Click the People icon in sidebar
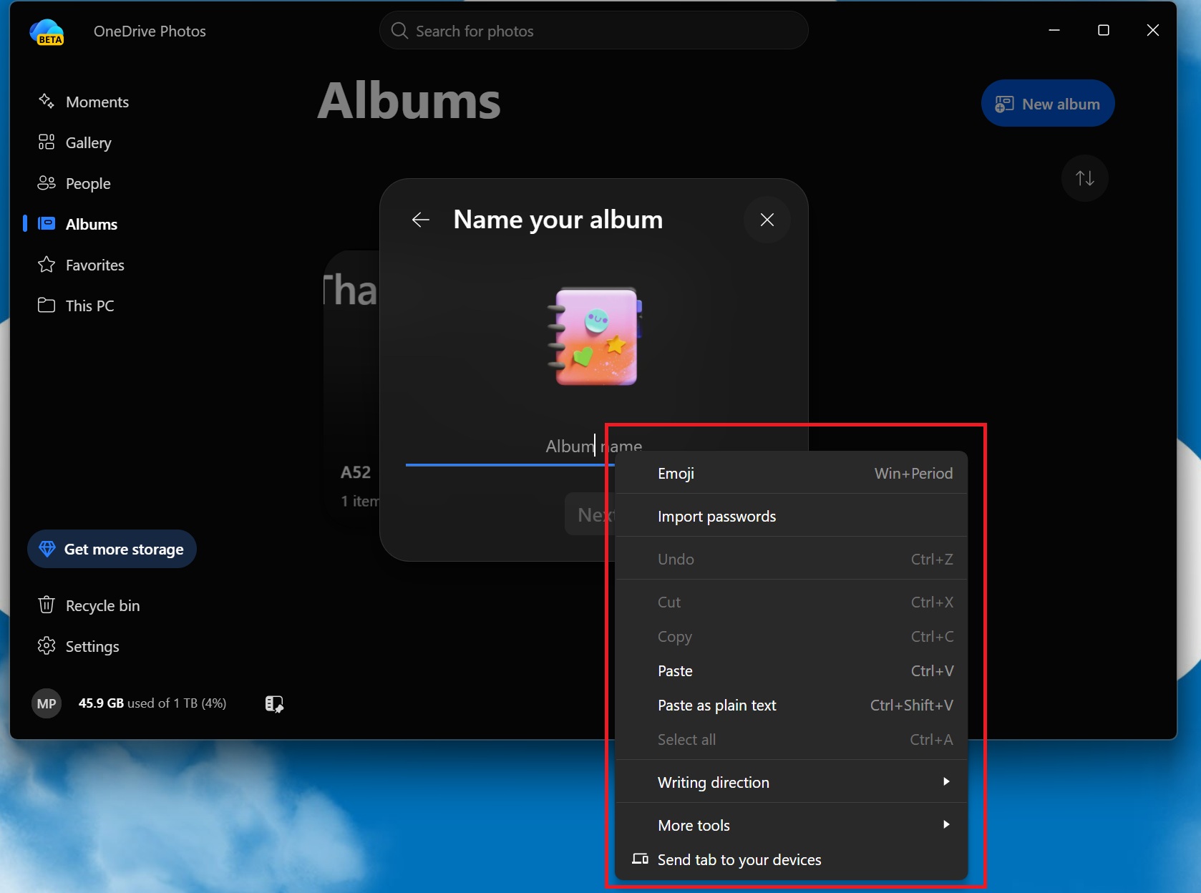 pos(47,182)
